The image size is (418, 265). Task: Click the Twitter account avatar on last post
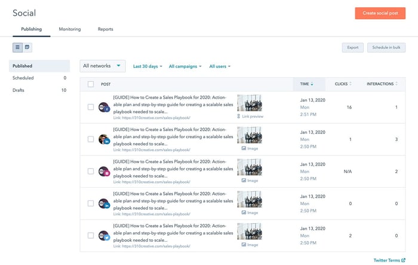point(104,236)
